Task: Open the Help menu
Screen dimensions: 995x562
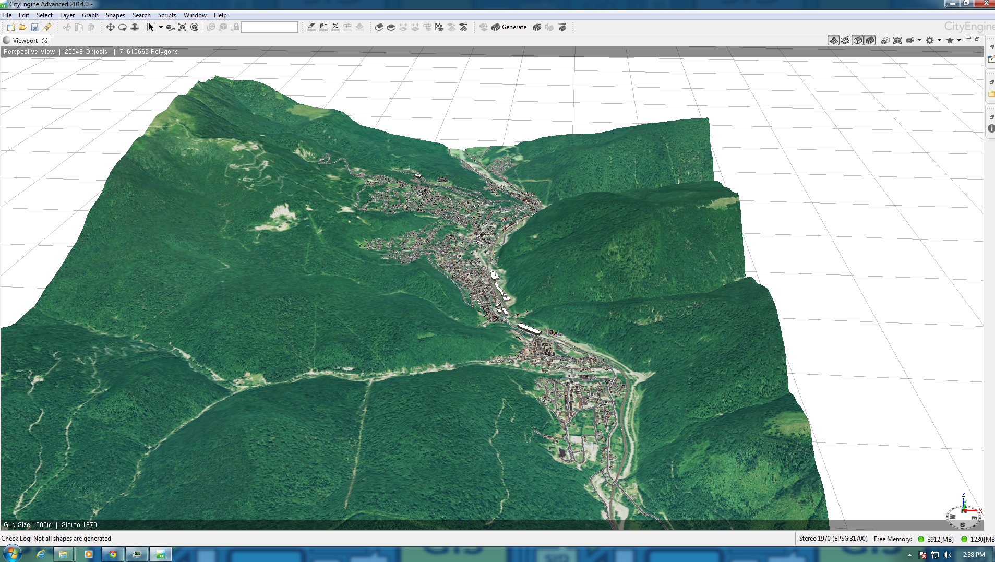Action: 220,15
